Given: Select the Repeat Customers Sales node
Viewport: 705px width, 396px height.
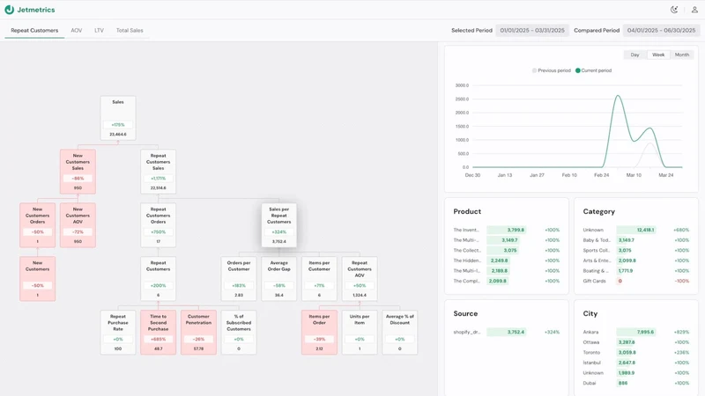Looking at the screenshot, I should click(159, 172).
